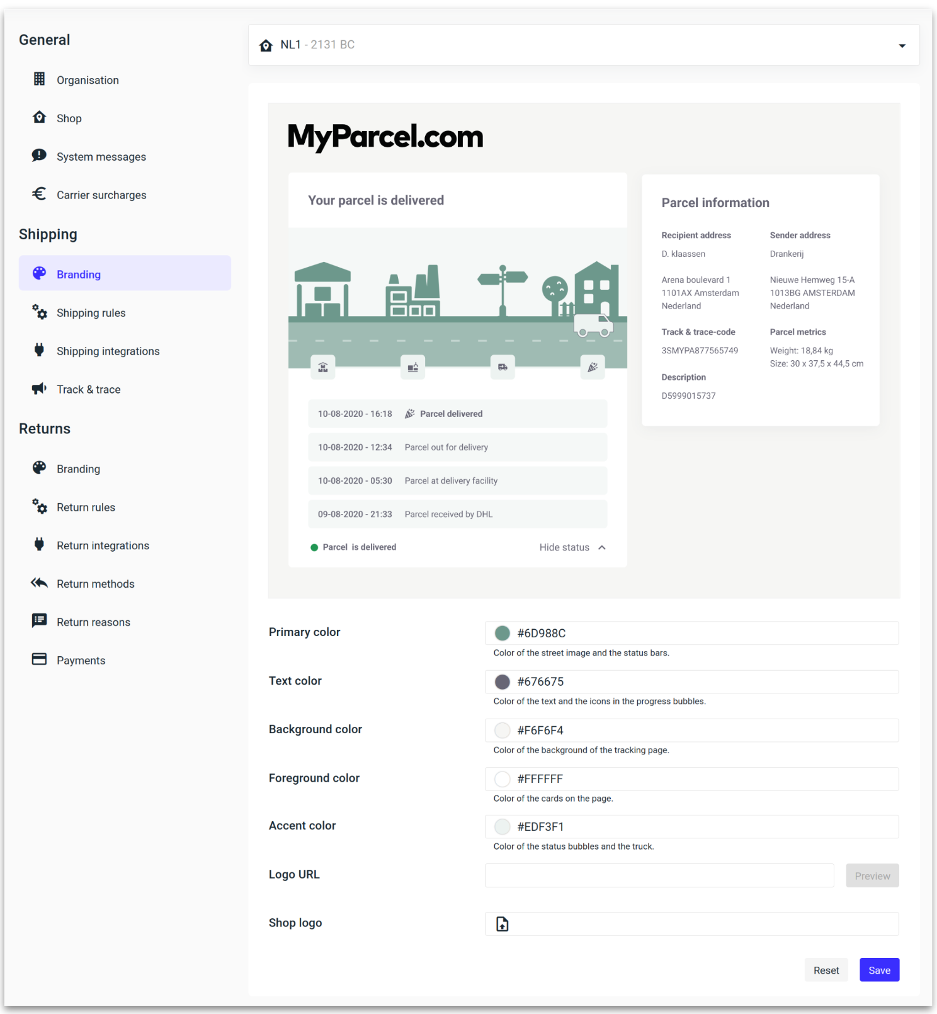Click into the Logo URL input field
The width and height of the screenshot is (937, 1014).
point(659,875)
